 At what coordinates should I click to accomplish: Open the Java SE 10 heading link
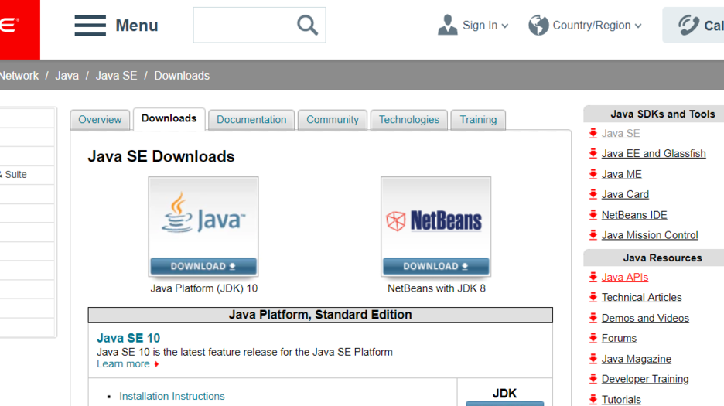click(128, 338)
